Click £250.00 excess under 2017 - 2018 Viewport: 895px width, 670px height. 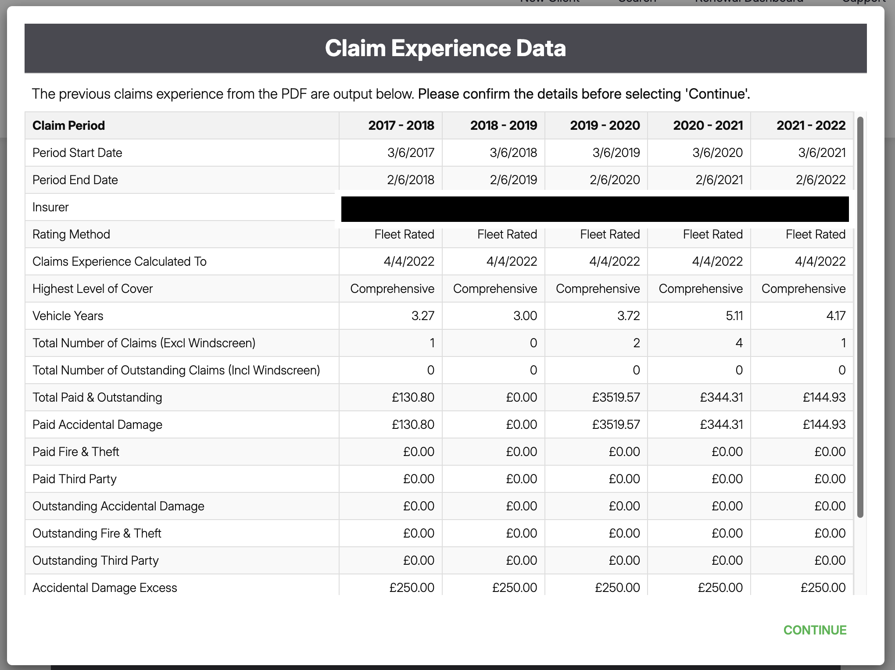coord(412,588)
